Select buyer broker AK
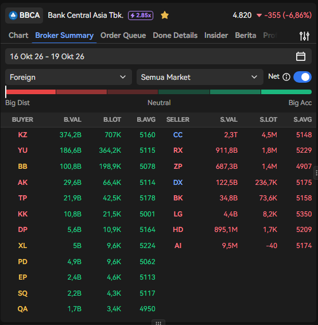 [22, 183]
